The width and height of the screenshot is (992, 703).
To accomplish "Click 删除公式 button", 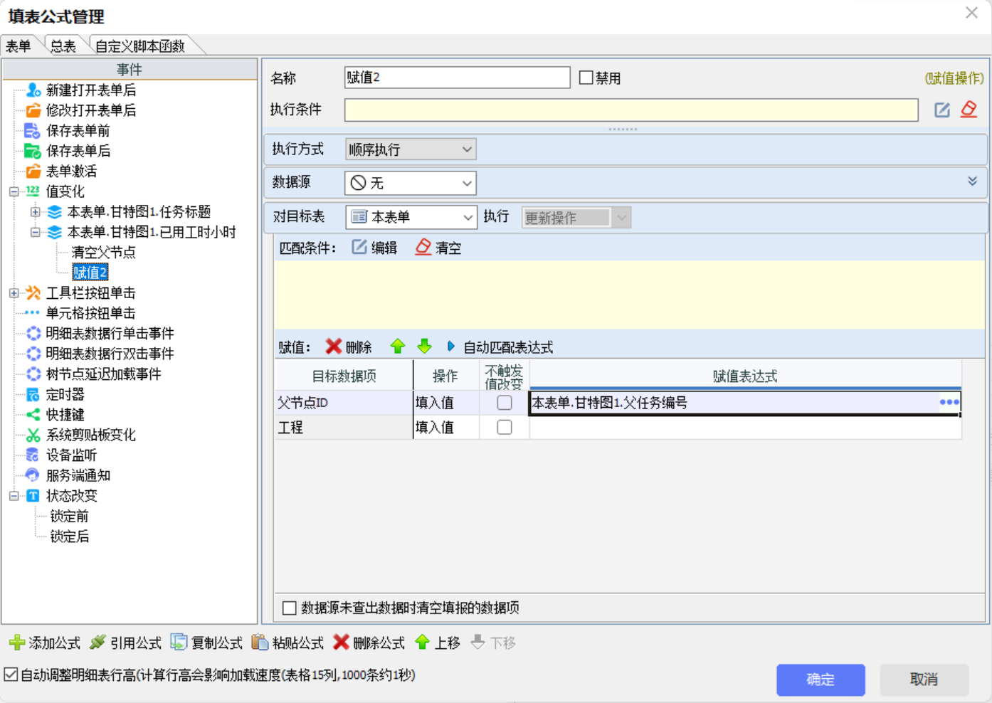I will tap(369, 643).
